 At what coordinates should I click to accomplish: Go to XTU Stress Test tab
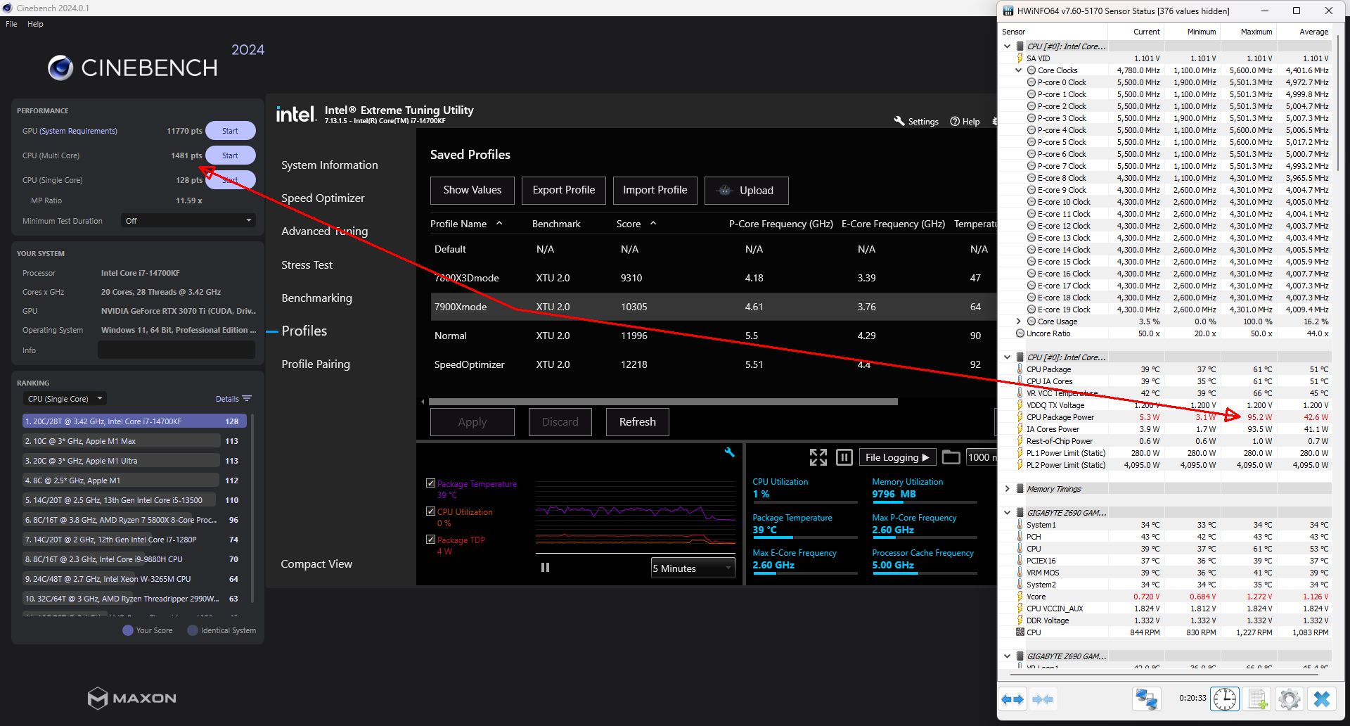point(307,265)
